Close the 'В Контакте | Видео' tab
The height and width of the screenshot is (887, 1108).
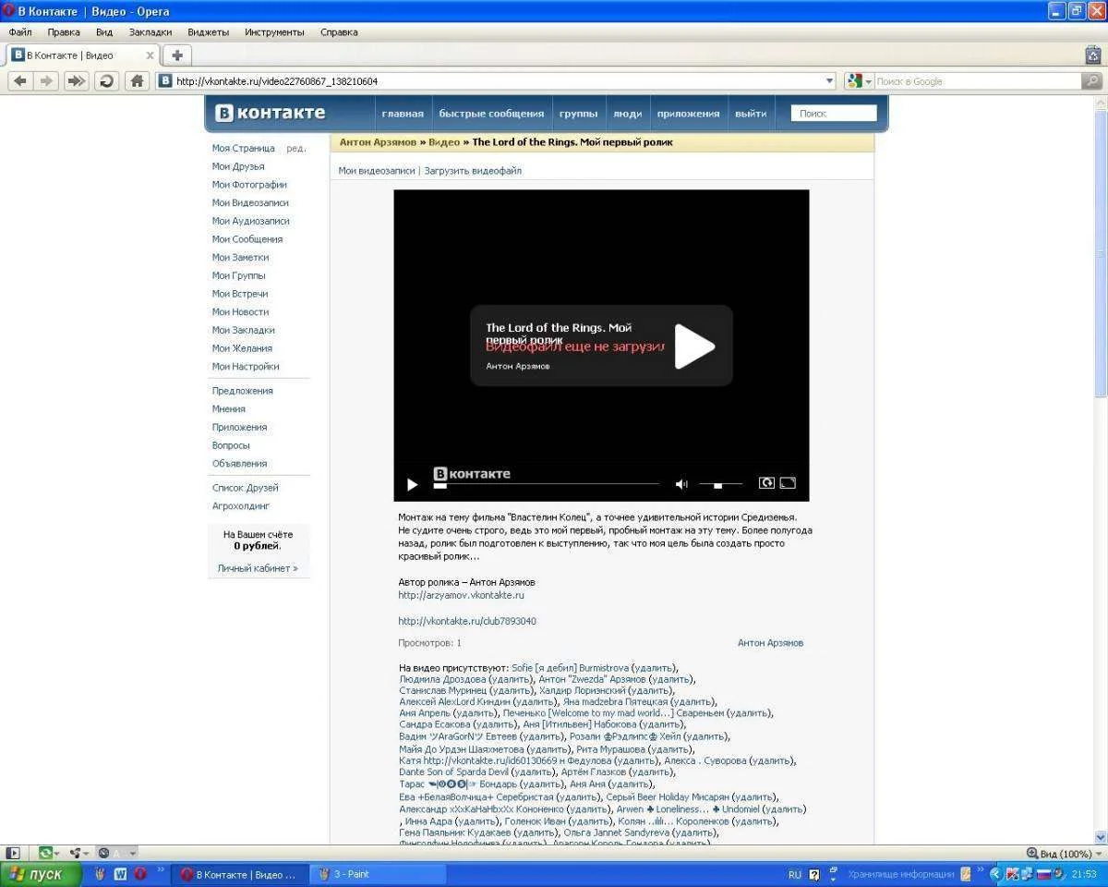(x=151, y=55)
